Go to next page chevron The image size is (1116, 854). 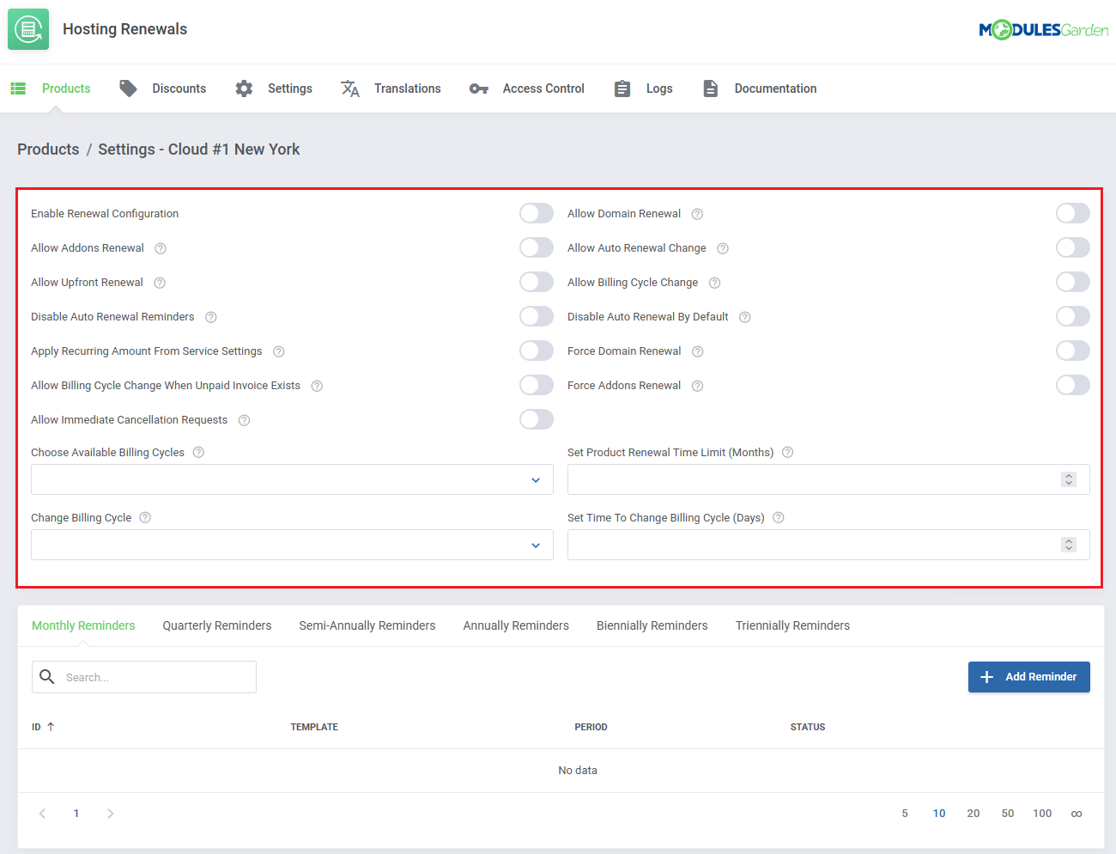[x=110, y=814]
